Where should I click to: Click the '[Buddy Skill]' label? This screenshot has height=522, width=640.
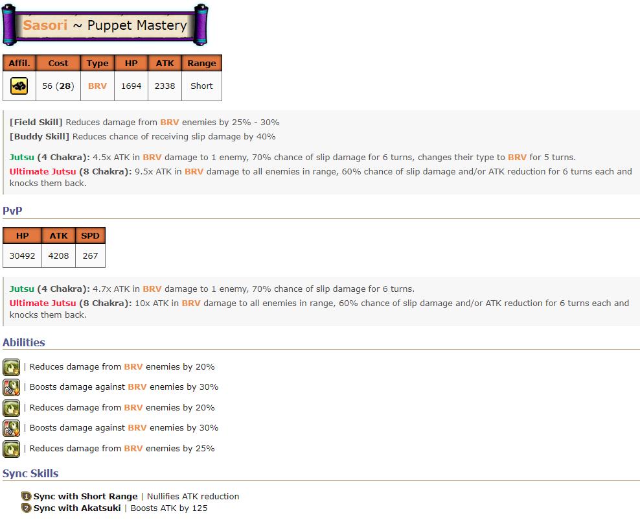[x=39, y=136]
